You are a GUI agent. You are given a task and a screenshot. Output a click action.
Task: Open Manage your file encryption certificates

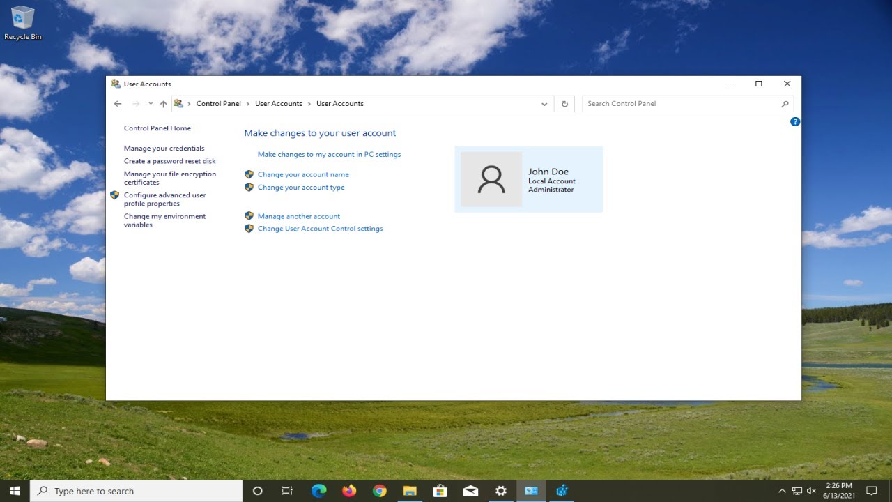(170, 178)
